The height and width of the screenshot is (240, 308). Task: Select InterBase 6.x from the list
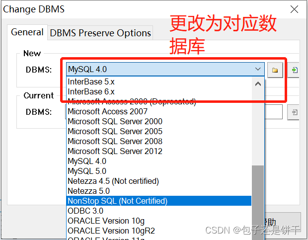tap(158, 92)
